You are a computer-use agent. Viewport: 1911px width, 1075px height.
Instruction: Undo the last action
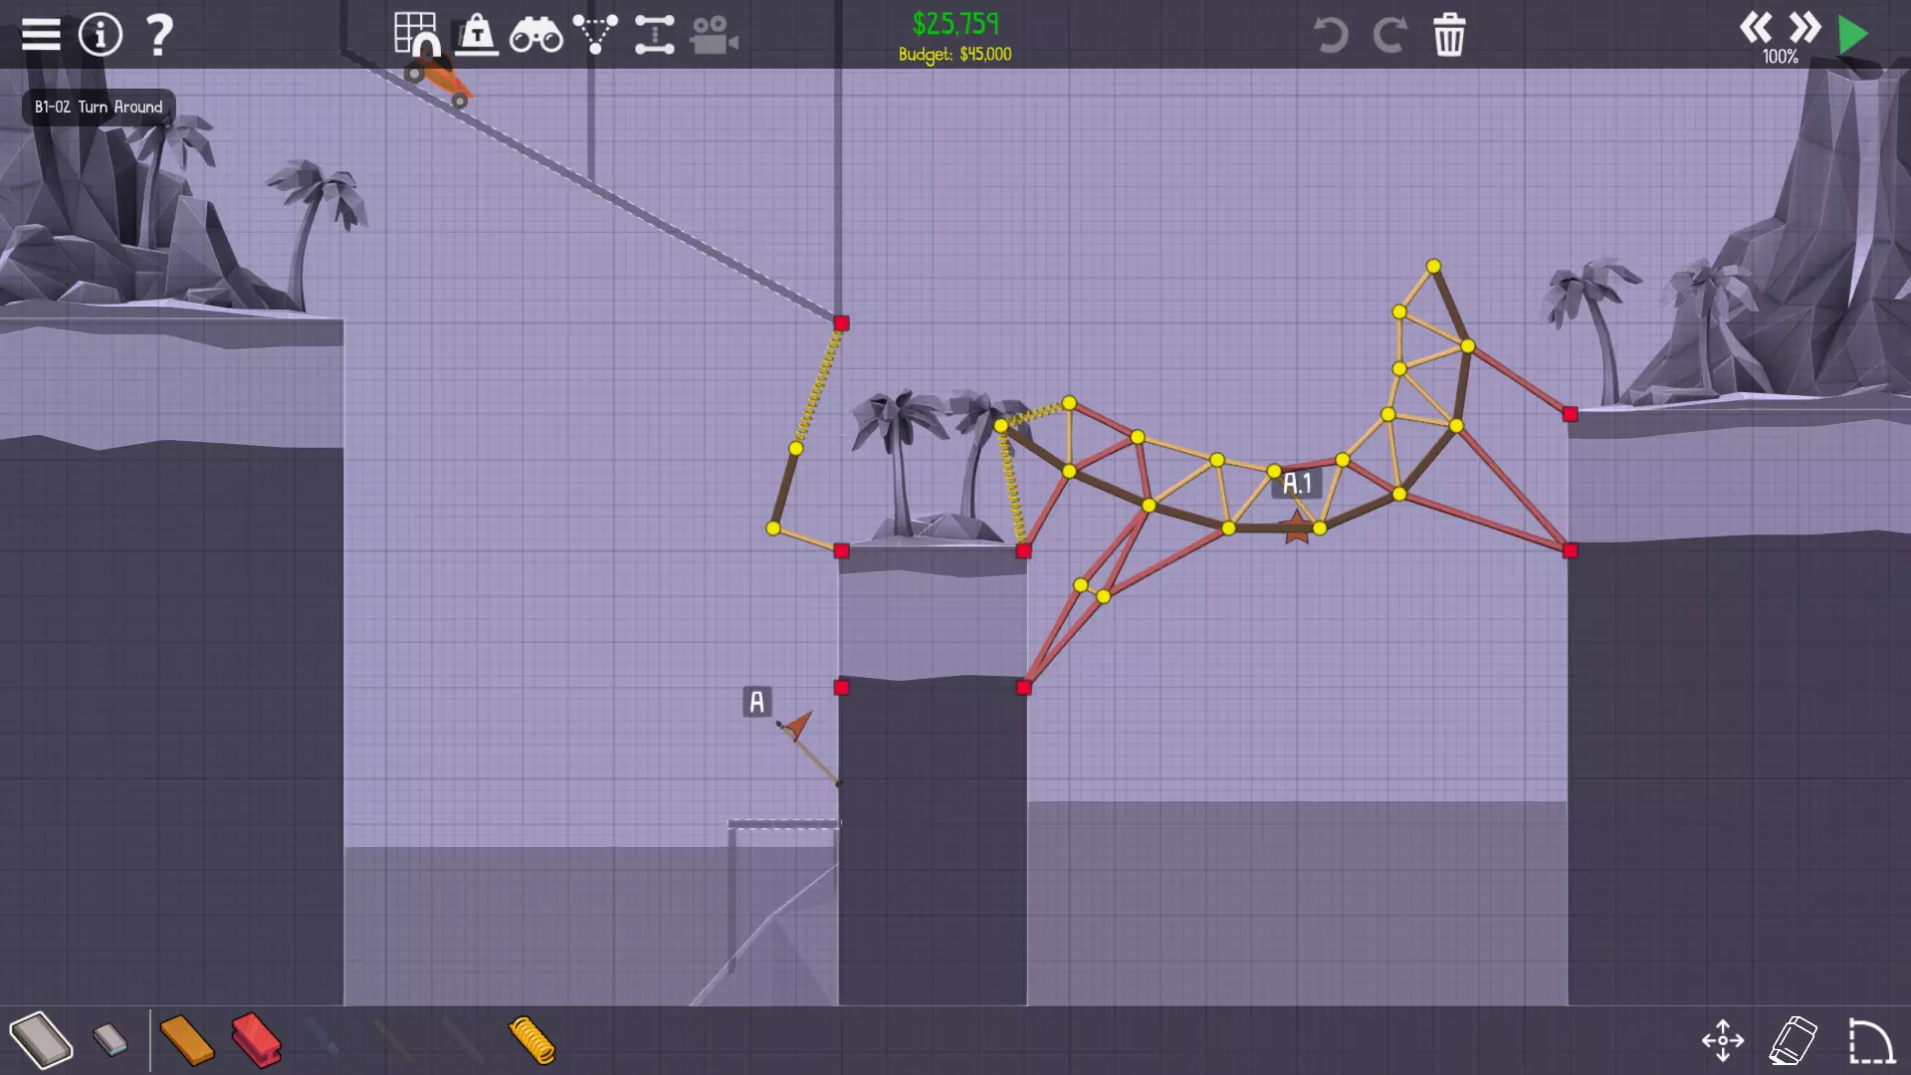pos(1330,35)
